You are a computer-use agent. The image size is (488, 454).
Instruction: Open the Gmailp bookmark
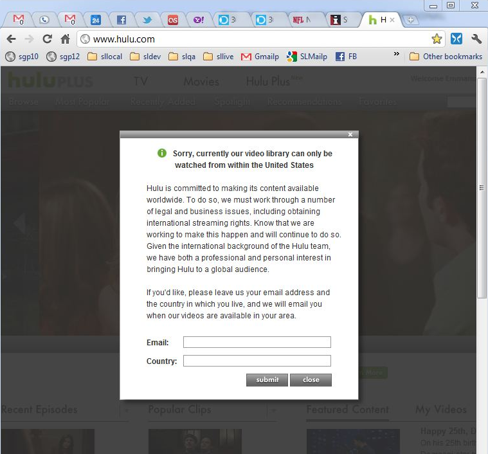[x=260, y=57]
